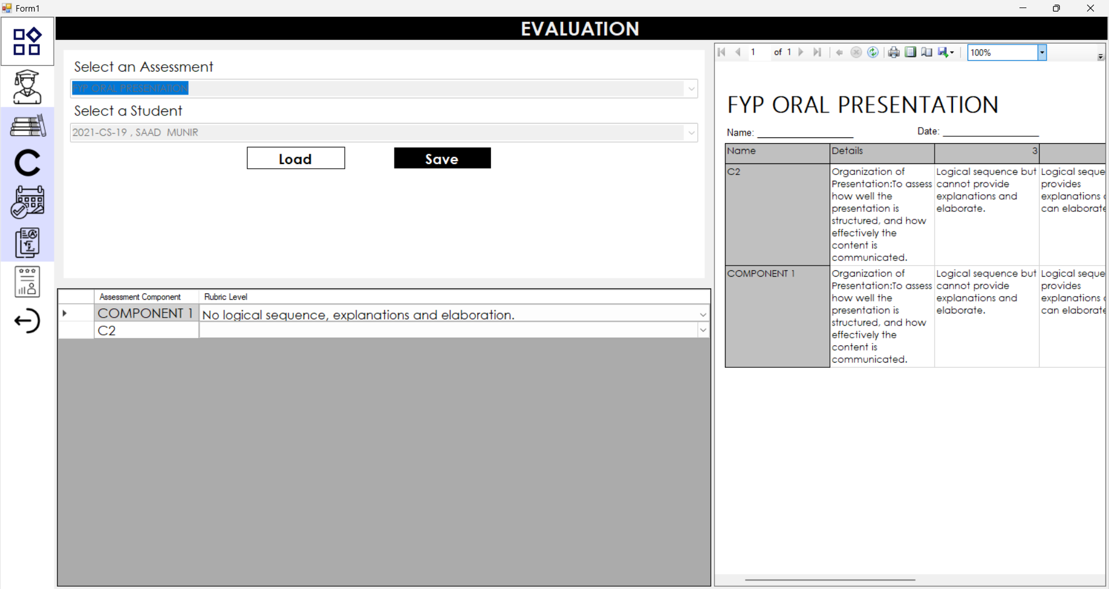
Task: Open the graded paper A+ icon
Action: tap(27, 243)
